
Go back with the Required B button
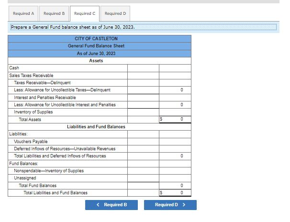tap(112, 205)
